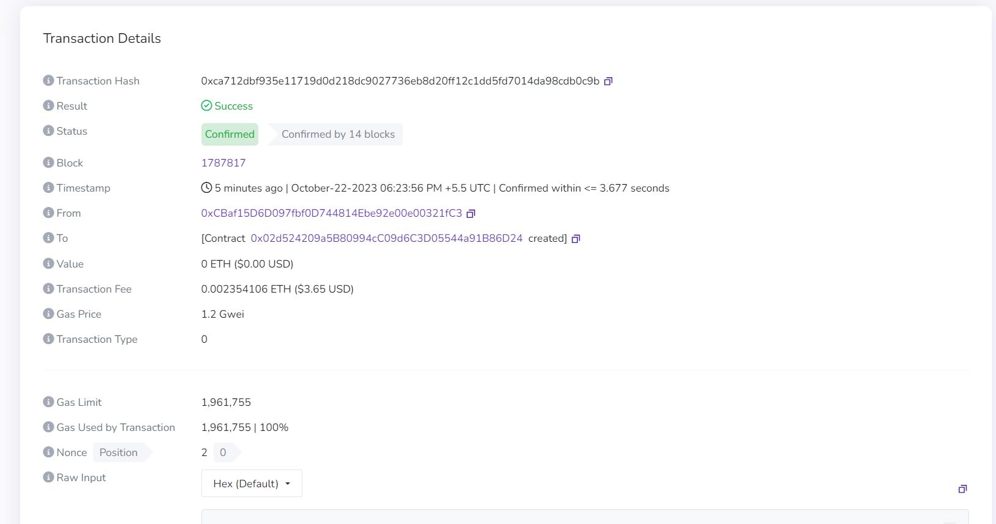Click info icon next to Value
This screenshot has height=524, width=996.
tap(48, 263)
